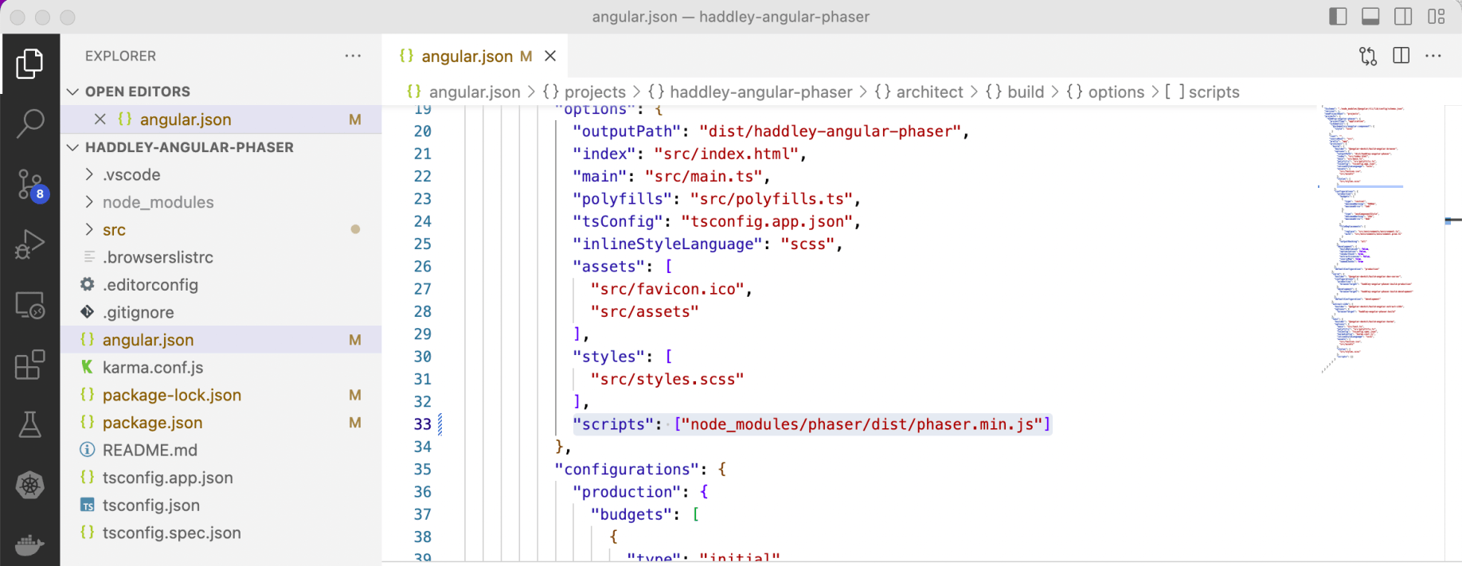Screen dimensions: 1462x566
Task: Open .gitignore file
Action: (x=221, y=312)
